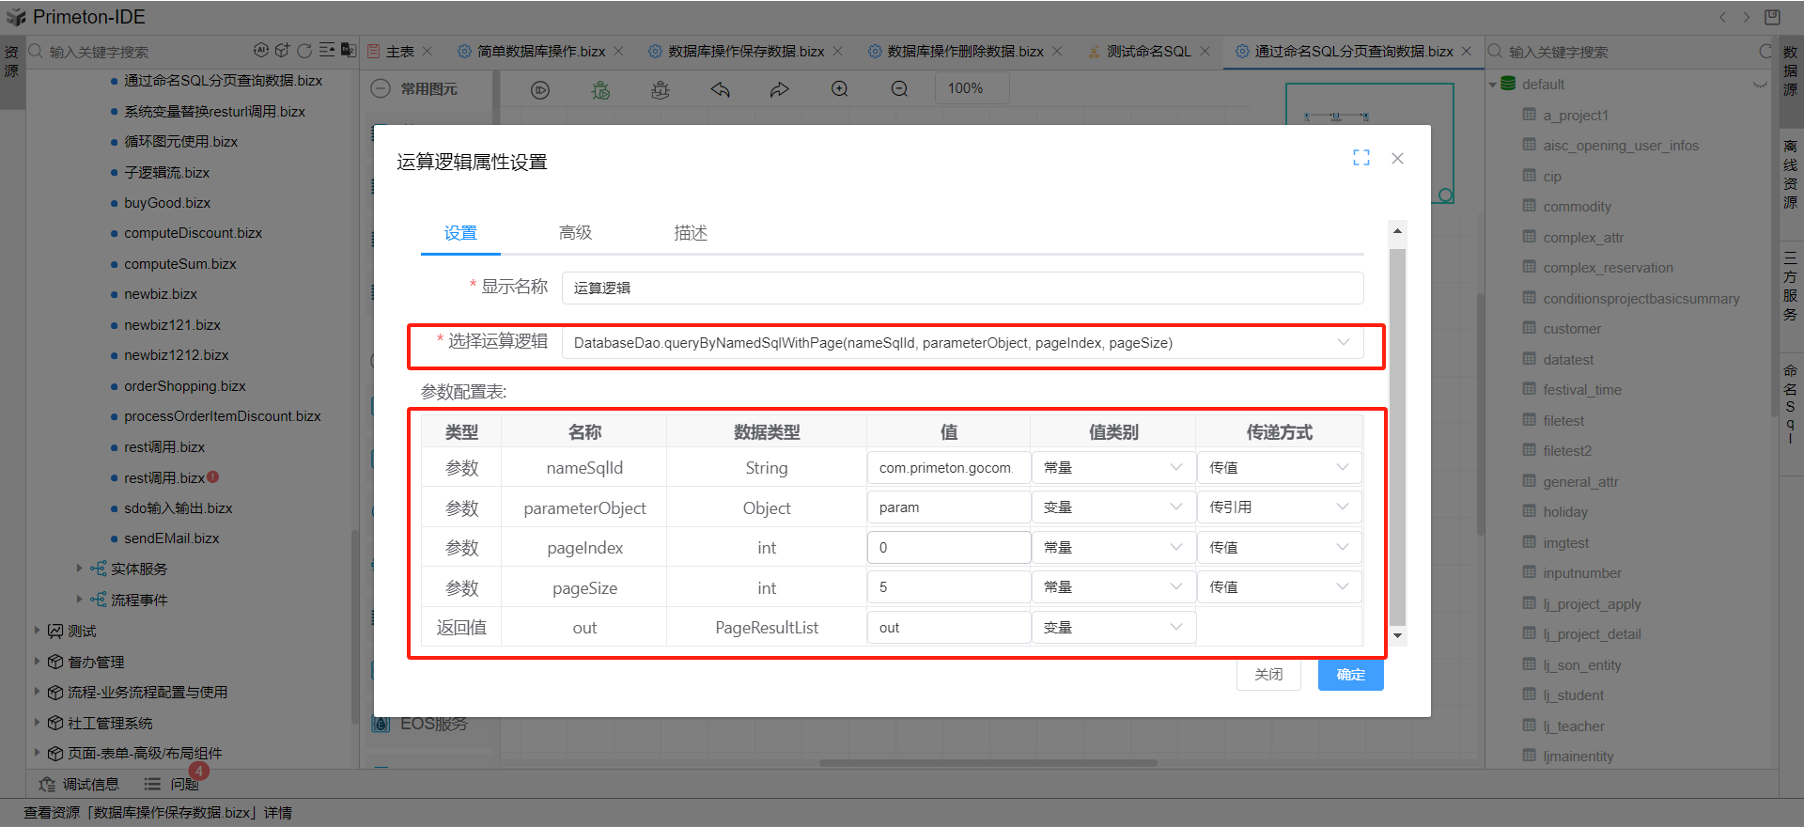Image resolution: width=1804 pixels, height=827 pixels.
Task: Expand the 实体服务 tree node
Action: pyautogui.click(x=80, y=569)
